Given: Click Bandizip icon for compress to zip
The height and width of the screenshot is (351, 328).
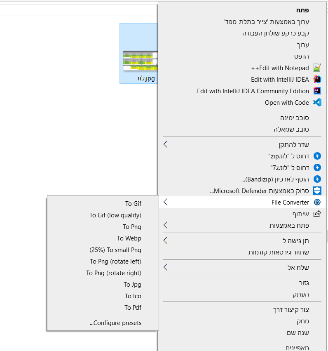Looking at the screenshot, I should (x=317, y=156).
